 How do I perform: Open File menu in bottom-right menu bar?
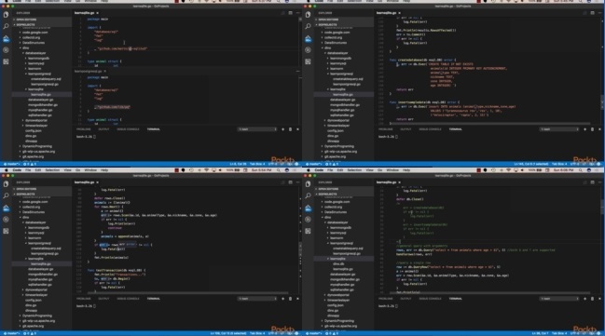click(x=330, y=170)
